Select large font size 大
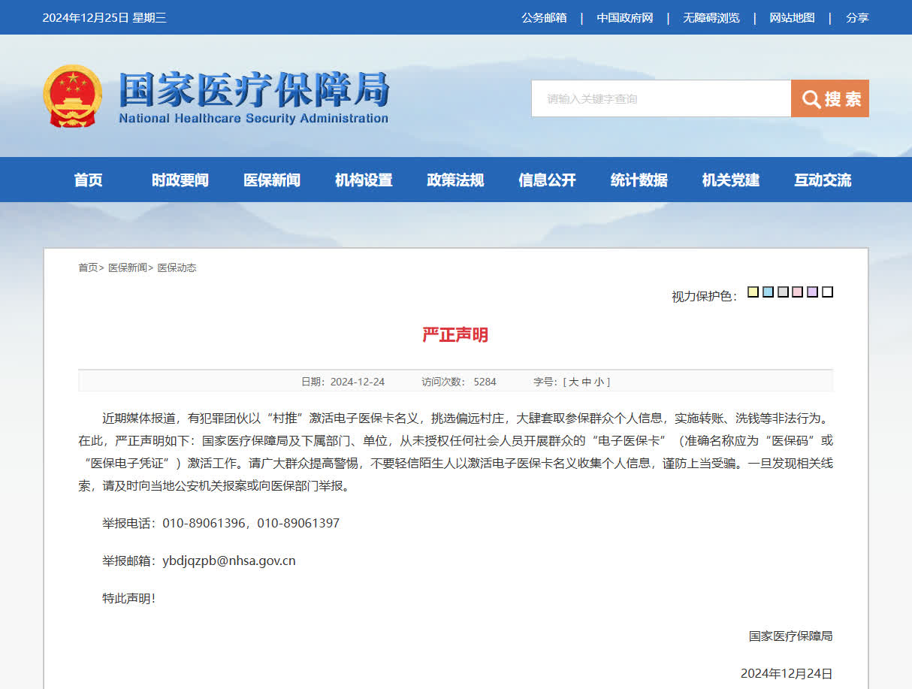Image resolution: width=912 pixels, height=689 pixels. click(x=575, y=382)
